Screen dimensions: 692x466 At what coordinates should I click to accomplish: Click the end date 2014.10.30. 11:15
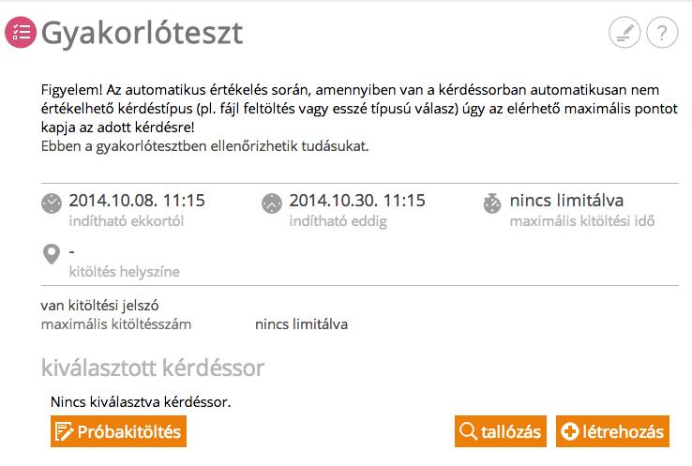357,201
